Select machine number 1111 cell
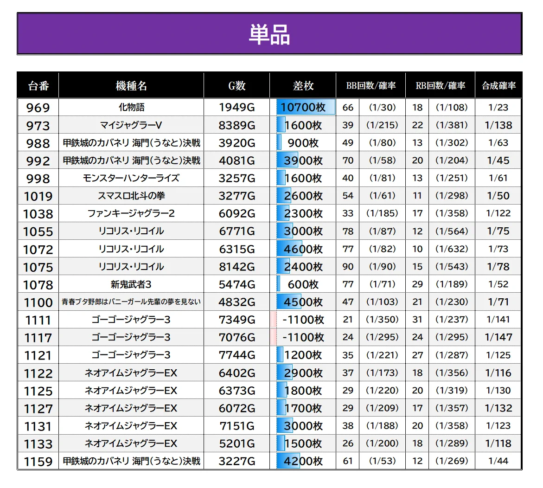 (x=38, y=320)
